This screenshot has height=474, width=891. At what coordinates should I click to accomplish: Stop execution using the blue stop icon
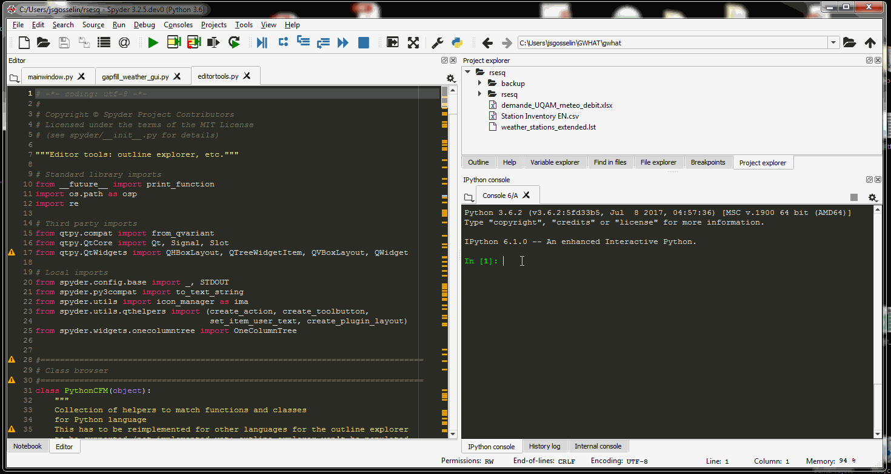363,42
